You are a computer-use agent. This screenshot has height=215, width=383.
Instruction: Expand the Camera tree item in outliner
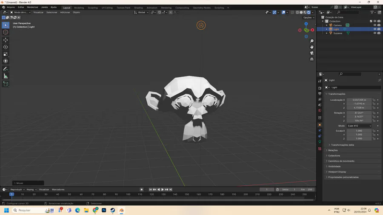pos(326,25)
